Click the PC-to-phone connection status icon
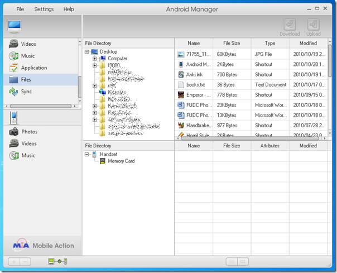The width and height of the screenshot is (337, 273). (x=57, y=261)
